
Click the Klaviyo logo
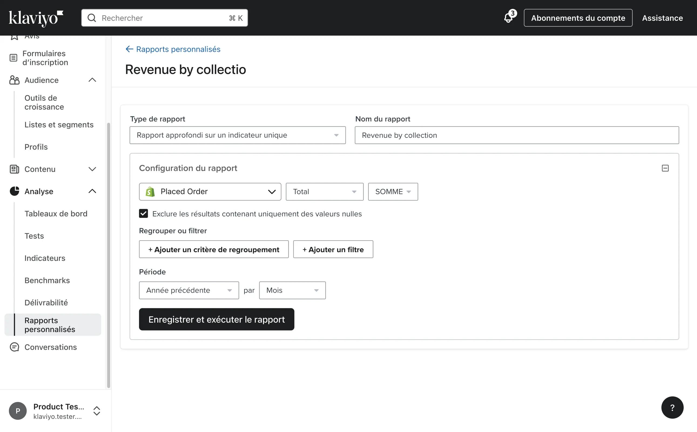click(36, 18)
